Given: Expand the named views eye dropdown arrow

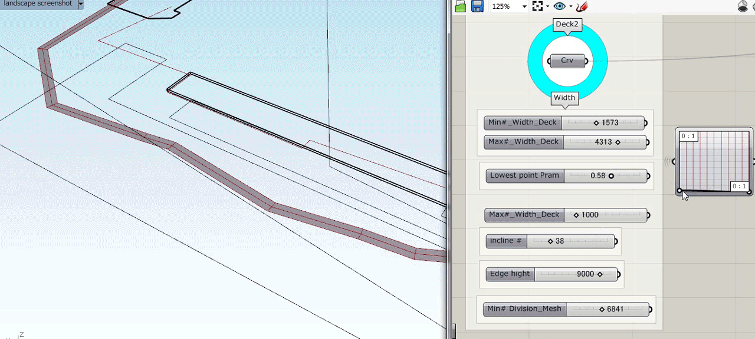Looking at the screenshot, I should (570, 7).
